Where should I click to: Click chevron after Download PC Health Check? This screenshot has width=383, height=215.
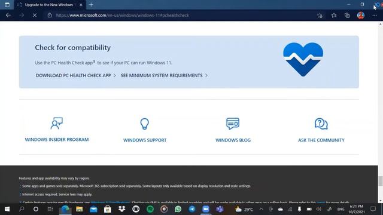coord(114,75)
